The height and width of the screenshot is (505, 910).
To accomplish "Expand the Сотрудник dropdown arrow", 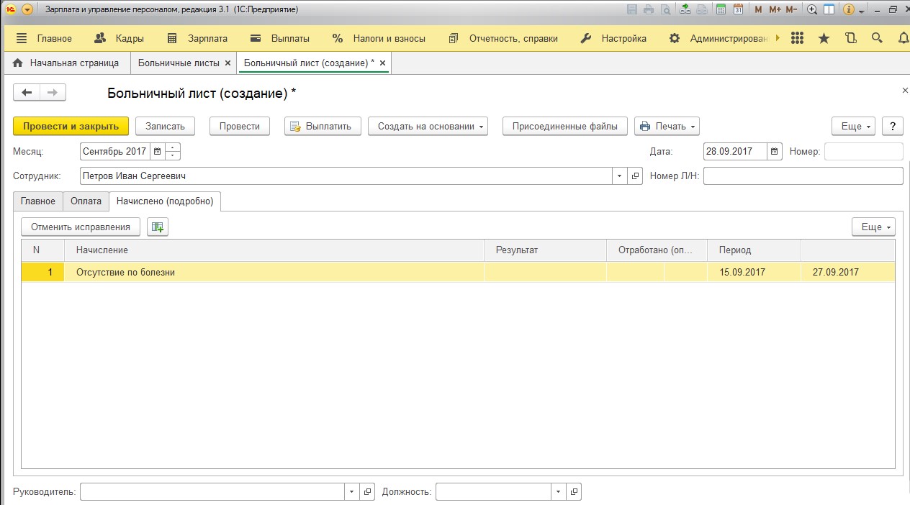I will (x=620, y=176).
